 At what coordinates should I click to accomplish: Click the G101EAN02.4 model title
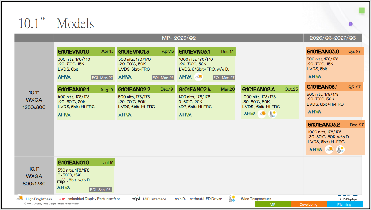[x=195, y=89]
